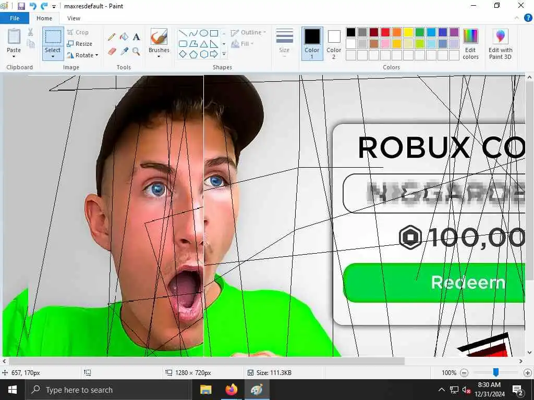Click the horizontal scrollbar thumb
Viewport: 534px width, 400px height.
tap(207, 361)
